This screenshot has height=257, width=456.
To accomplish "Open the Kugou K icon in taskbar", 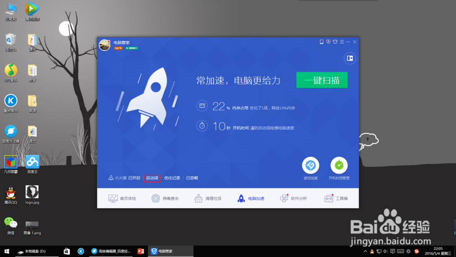I will pyautogui.click(x=81, y=251).
